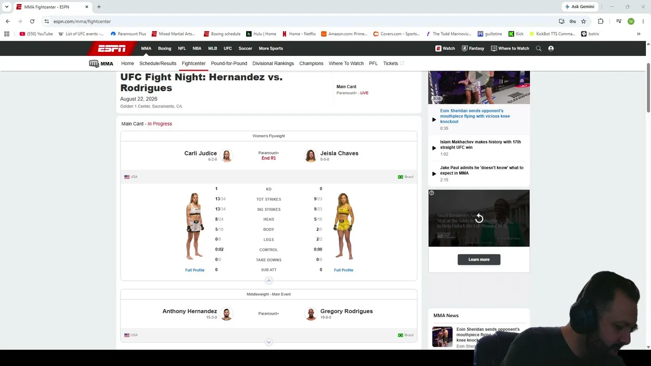
Task: Open the Divisional Rankings tab
Action: tap(273, 64)
